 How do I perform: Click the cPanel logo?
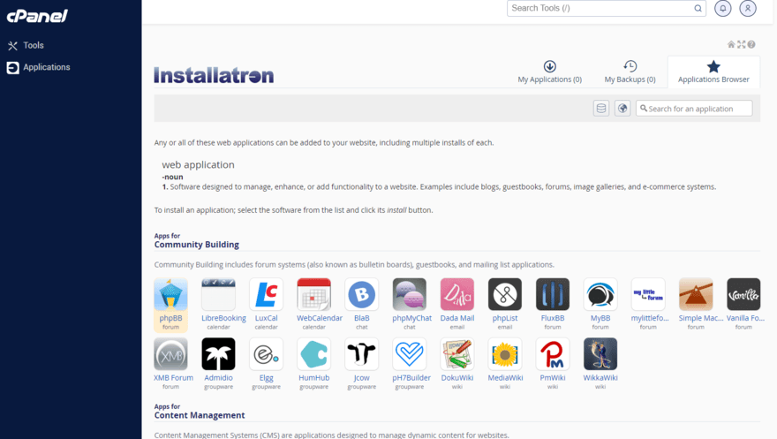coord(37,16)
